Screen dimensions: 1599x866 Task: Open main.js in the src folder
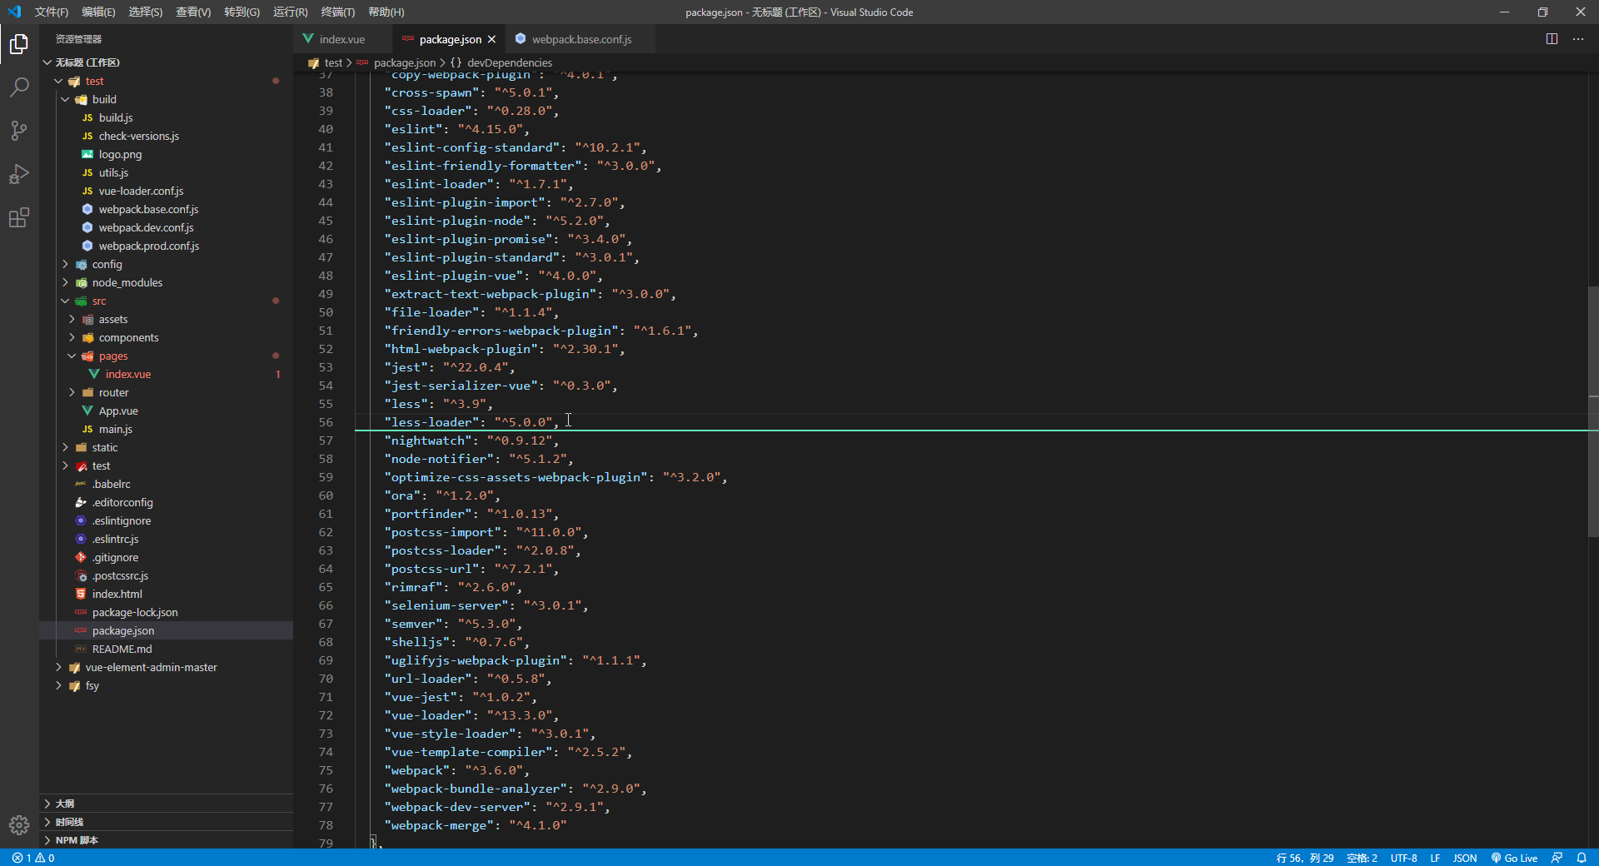pyautogui.click(x=166, y=429)
